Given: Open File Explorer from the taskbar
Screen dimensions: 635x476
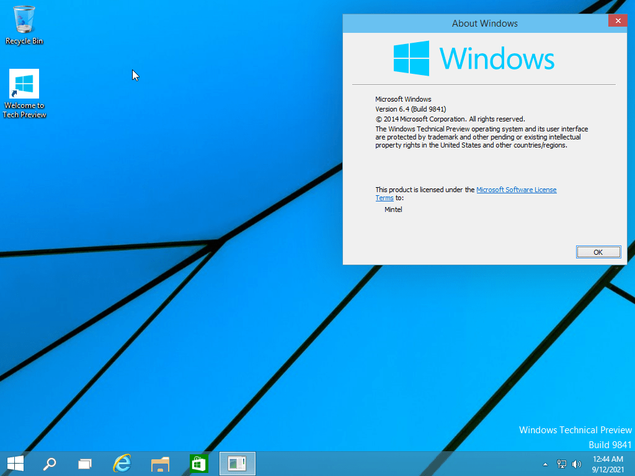Looking at the screenshot, I should pyautogui.click(x=160, y=463).
